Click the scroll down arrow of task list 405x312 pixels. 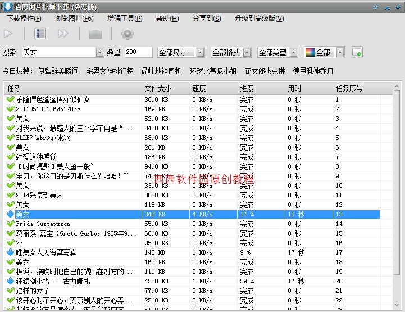397,305
